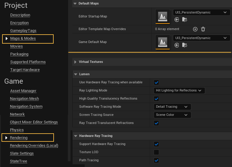Image resolution: width=232 pixels, height=167 pixels.
Task: Enable the Texture LOD checkbox
Action: 156,152
